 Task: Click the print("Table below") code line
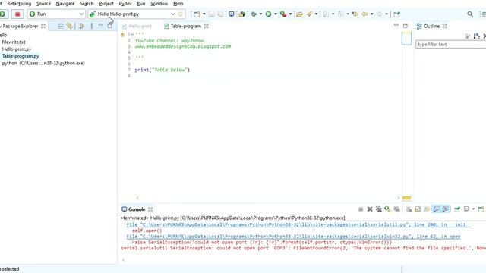click(162, 70)
